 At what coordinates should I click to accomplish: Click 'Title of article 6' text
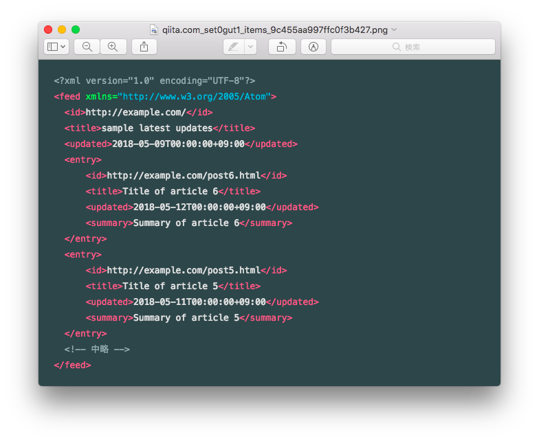(x=170, y=191)
